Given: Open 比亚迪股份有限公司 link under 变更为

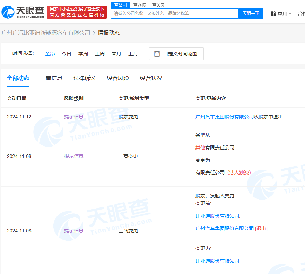Looking at the screenshot, I should coord(217,261).
